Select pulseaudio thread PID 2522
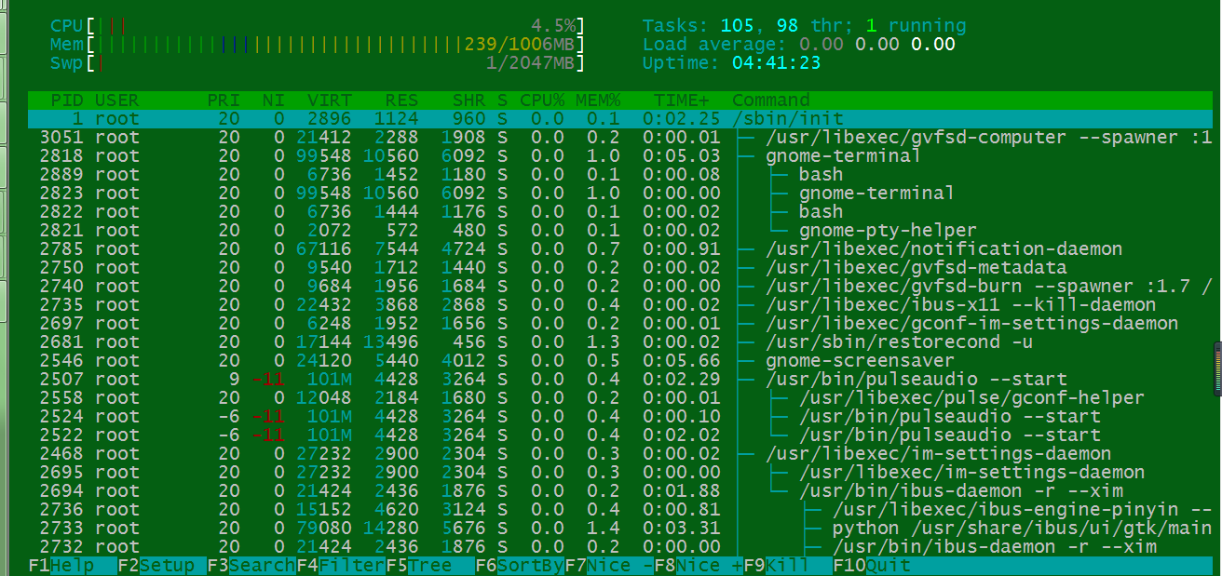 tap(620, 435)
